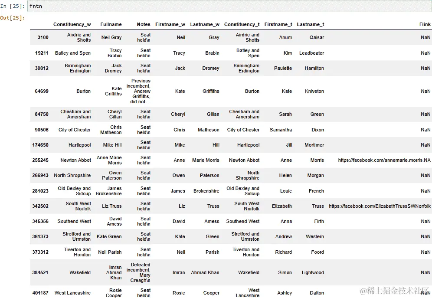
Task: Click Constituency_t cell City of Chester
Action: coord(243,130)
